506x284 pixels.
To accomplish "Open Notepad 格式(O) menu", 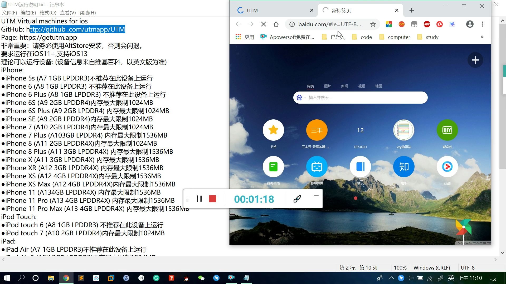I will (48, 13).
